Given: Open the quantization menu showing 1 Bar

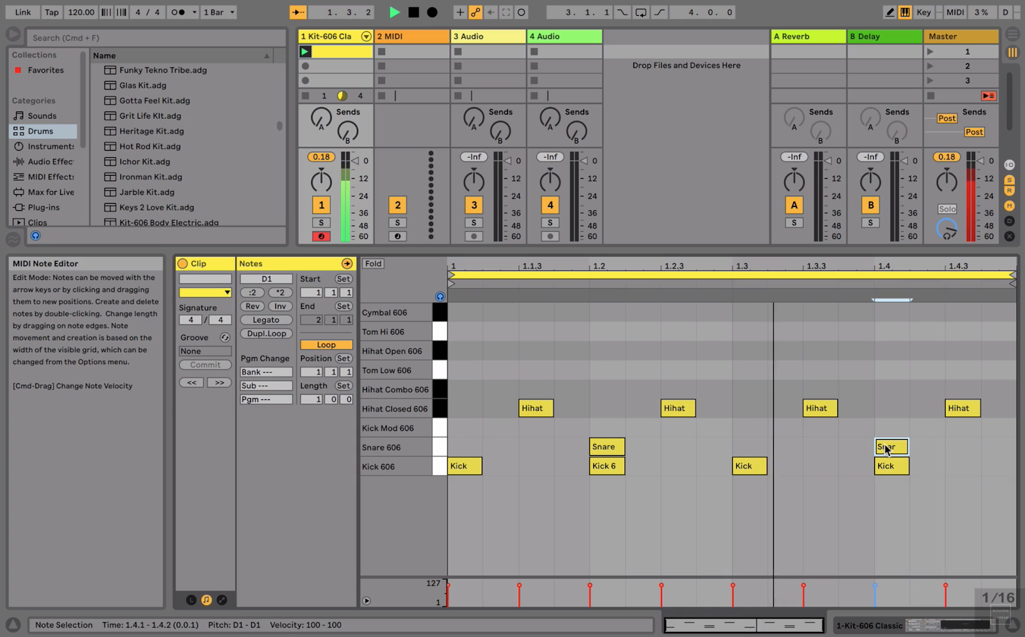Looking at the screenshot, I should (x=218, y=12).
